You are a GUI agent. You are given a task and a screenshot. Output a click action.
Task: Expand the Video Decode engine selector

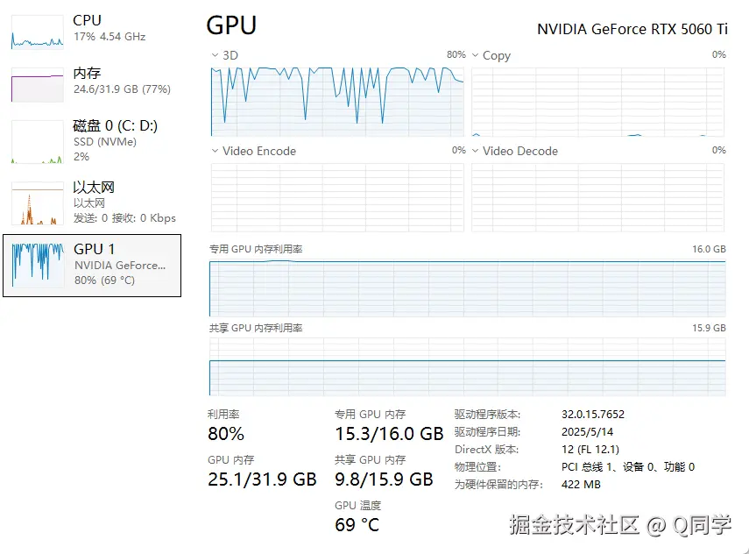click(476, 151)
